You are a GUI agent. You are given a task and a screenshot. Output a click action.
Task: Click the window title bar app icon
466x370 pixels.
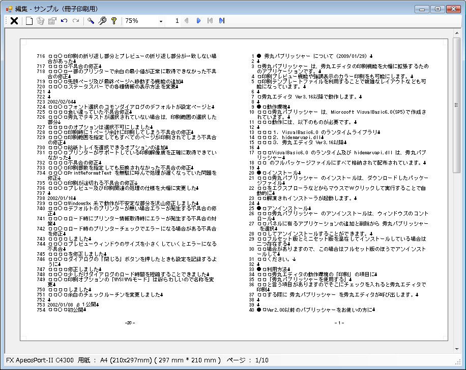[x=8, y=9]
